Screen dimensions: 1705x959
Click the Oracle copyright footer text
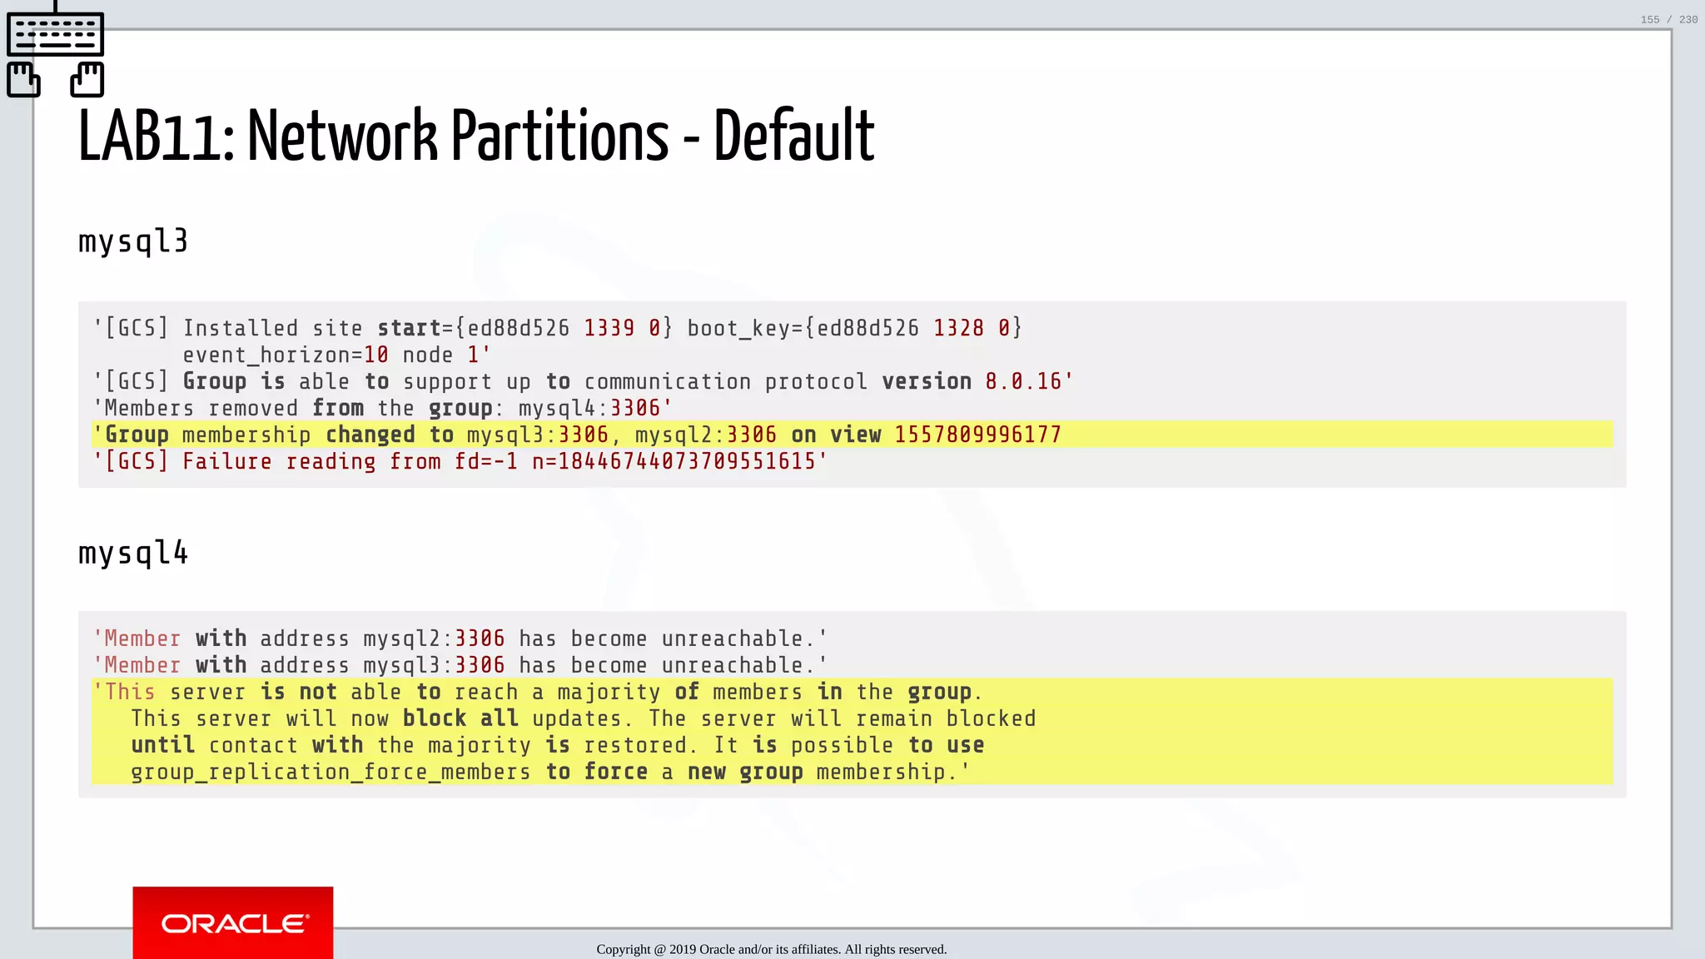coord(772,949)
